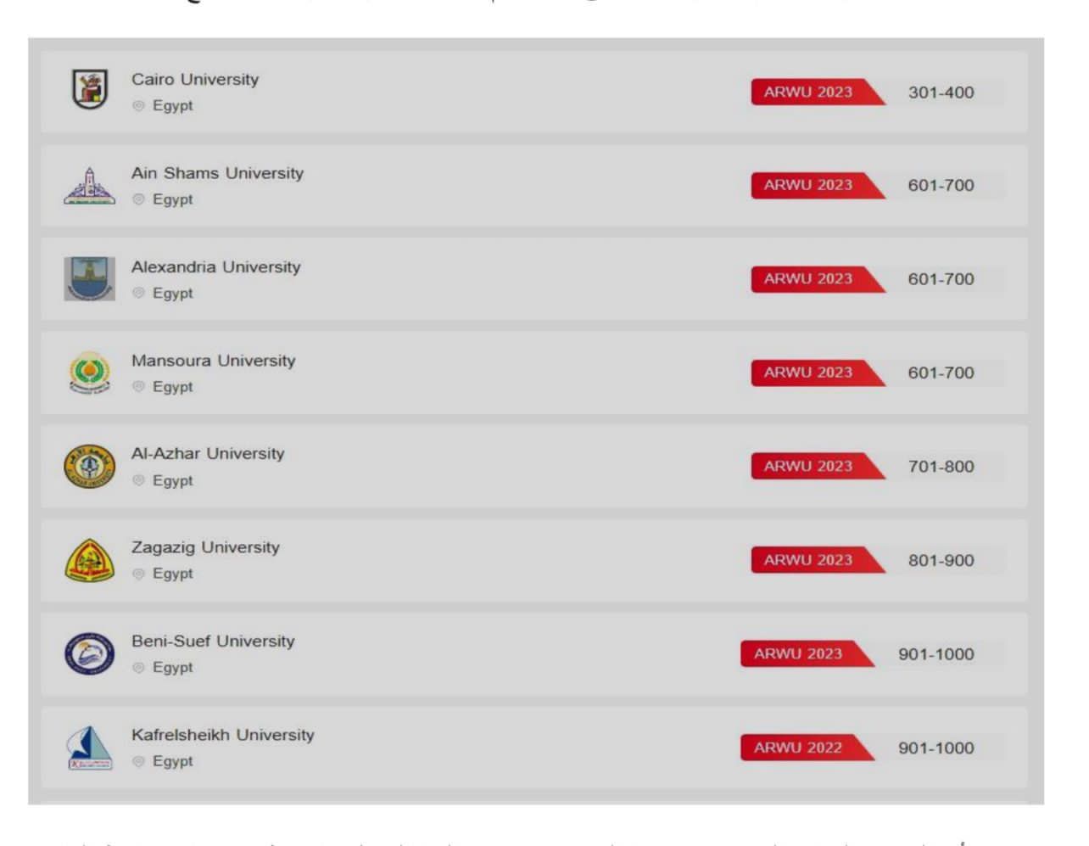Select the Zagazig University name
This screenshot has height=846, width=1089.
click(205, 547)
